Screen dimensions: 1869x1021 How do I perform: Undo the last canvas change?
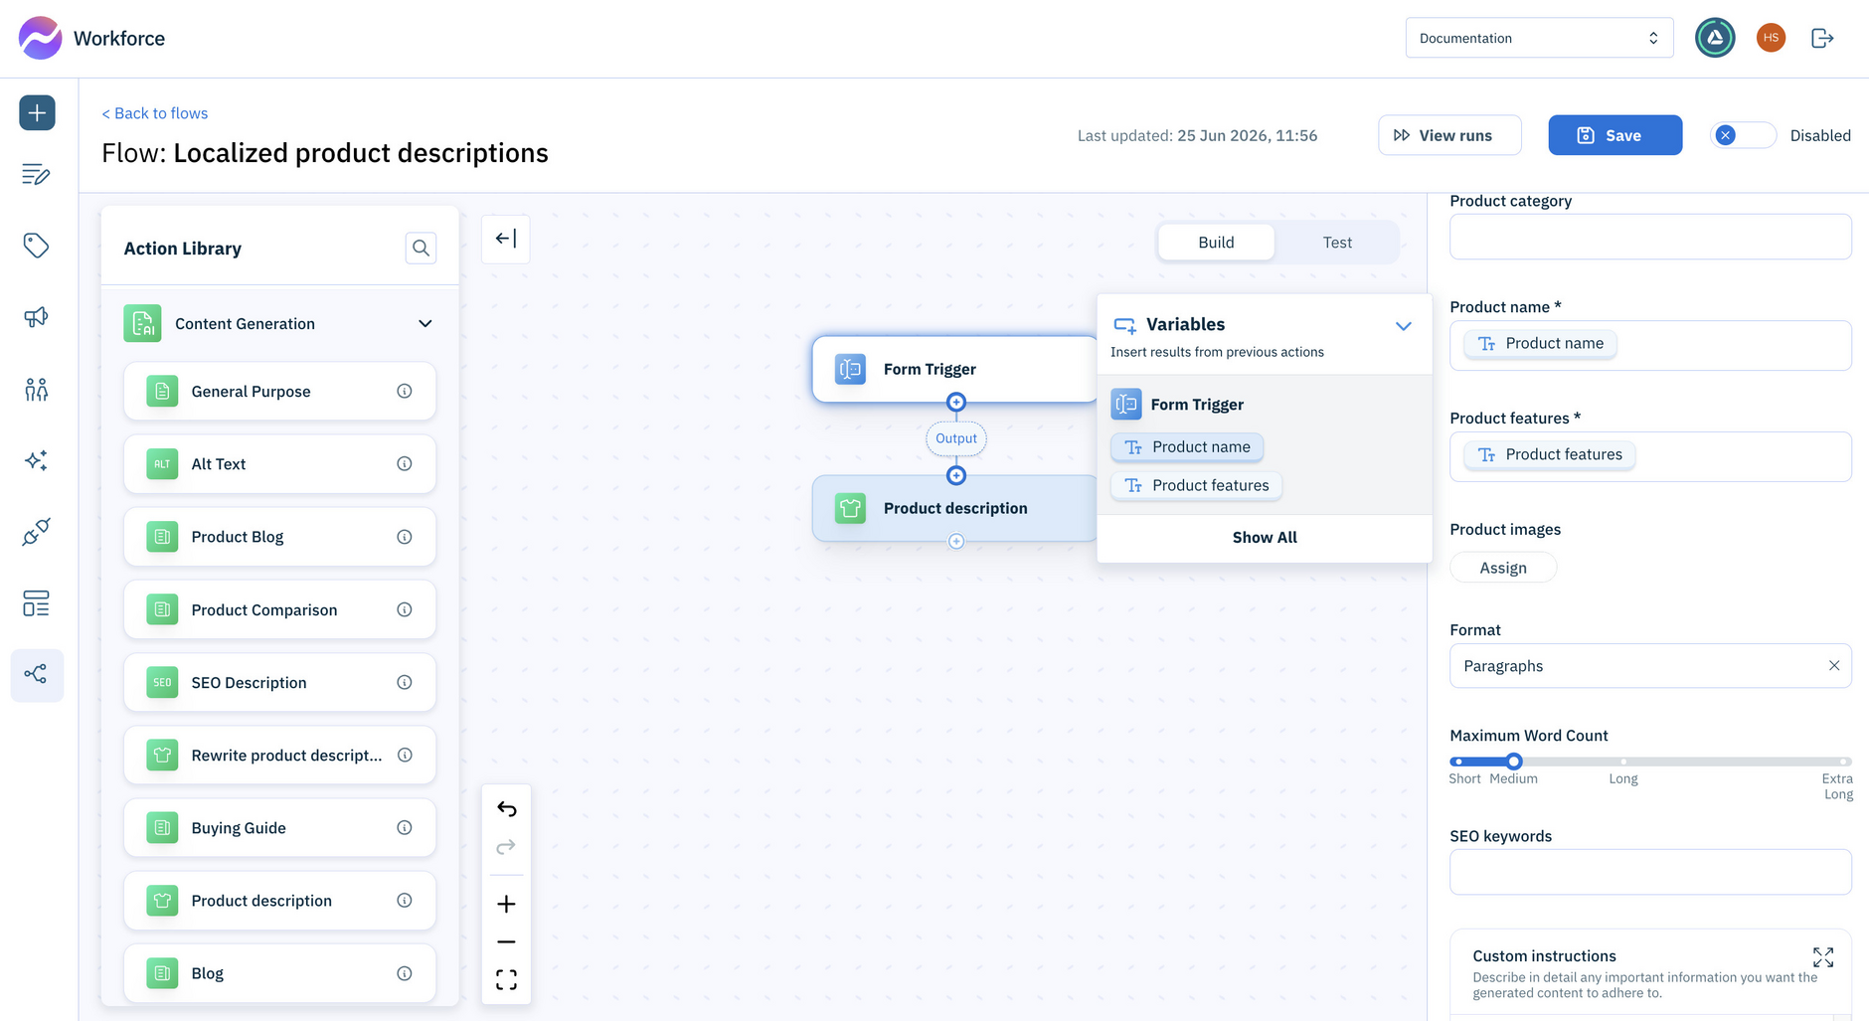point(506,809)
